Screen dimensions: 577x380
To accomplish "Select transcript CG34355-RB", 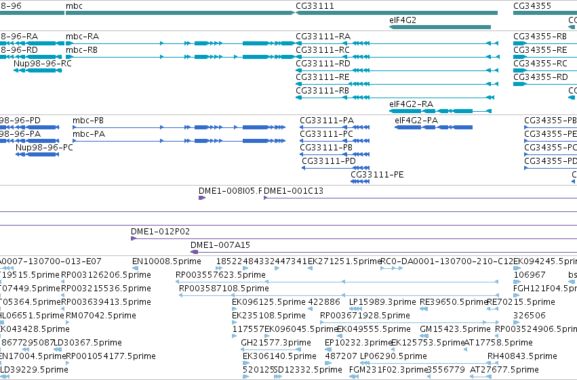I will [545, 43].
